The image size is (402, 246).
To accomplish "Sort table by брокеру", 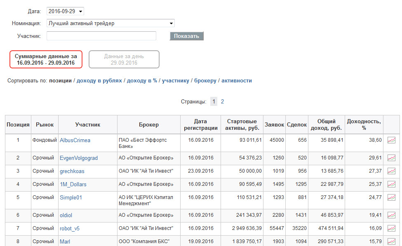I will pos(205,80).
